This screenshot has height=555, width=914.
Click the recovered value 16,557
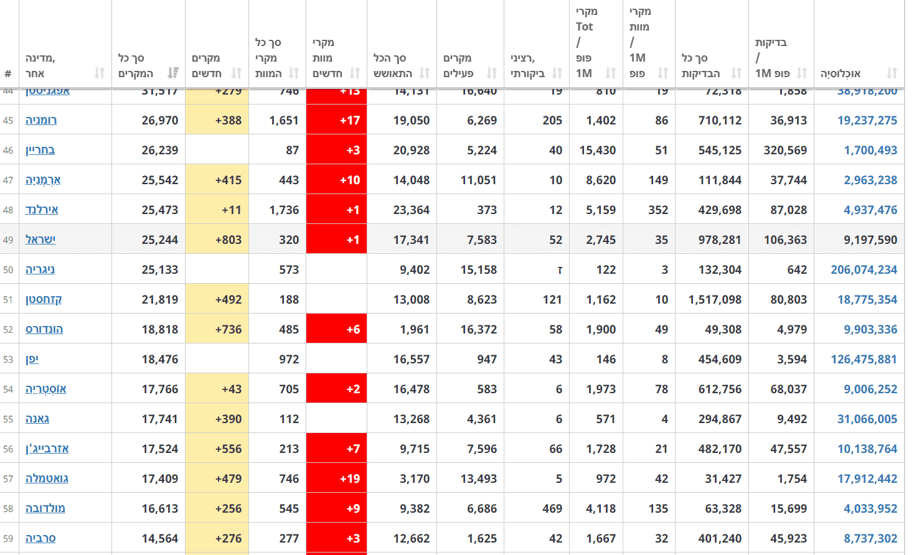pos(412,359)
